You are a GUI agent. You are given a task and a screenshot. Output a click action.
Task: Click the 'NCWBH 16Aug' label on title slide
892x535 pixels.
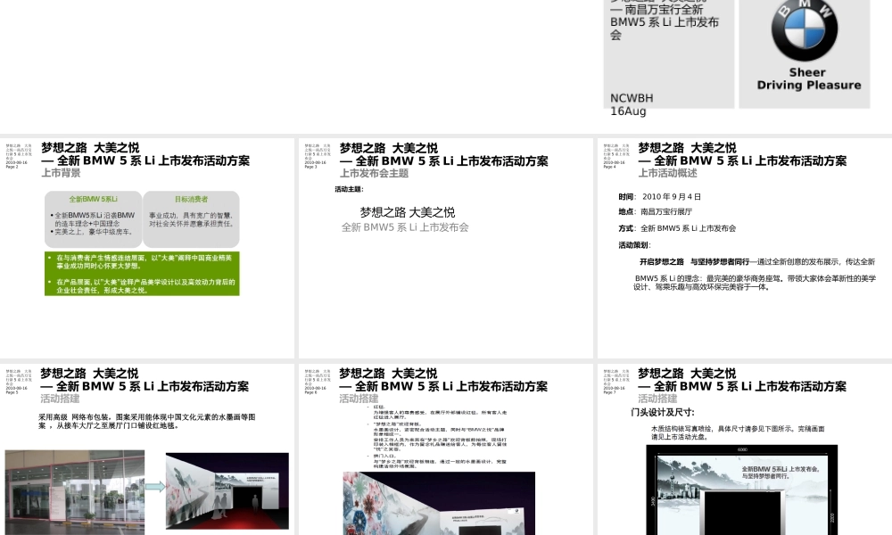632,104
